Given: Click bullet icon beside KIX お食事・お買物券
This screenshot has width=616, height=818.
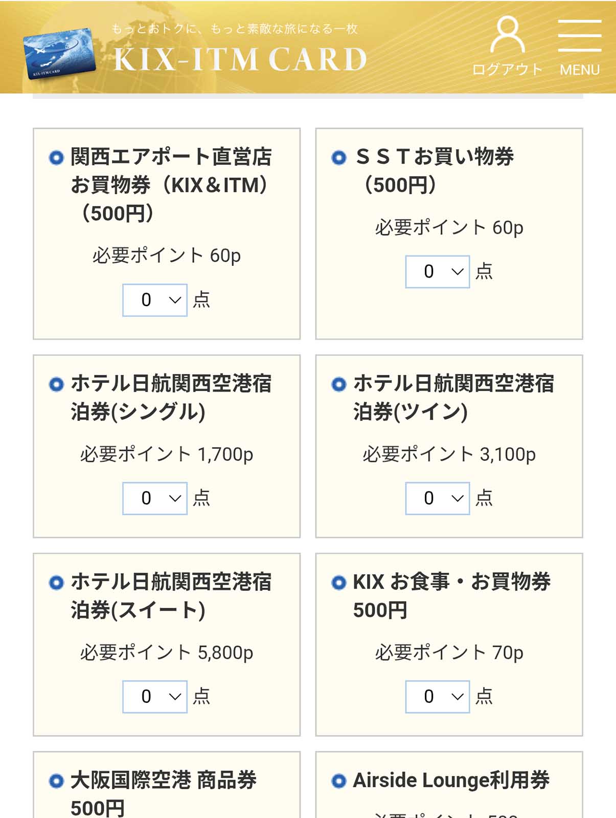Looking at the screenshot, I should (x=338, y=582).
